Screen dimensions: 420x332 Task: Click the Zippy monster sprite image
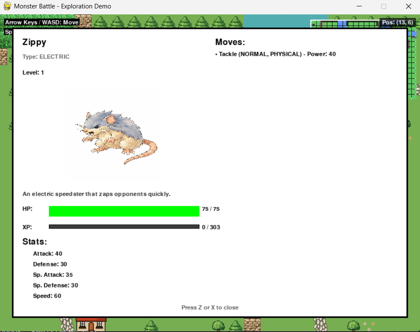(116, 137)
